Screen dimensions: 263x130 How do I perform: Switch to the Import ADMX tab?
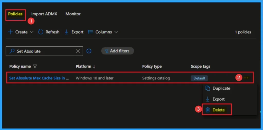(44, 14)
